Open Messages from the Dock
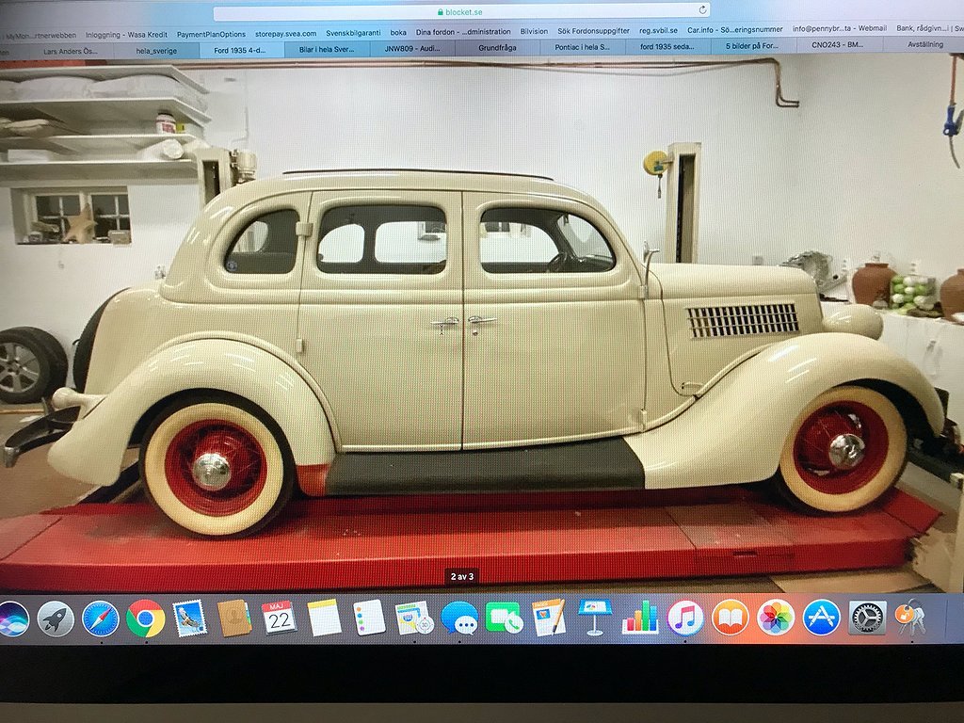Screen dimensions: 964x723 click(x=458, y=619)
